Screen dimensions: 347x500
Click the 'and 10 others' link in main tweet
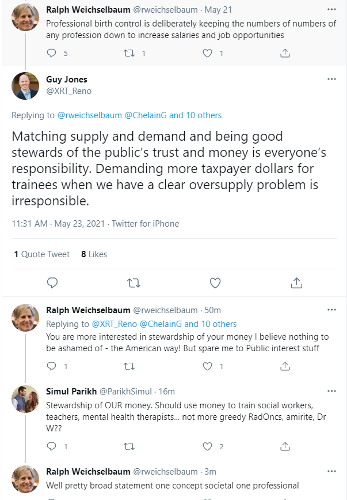pos(195,115)
